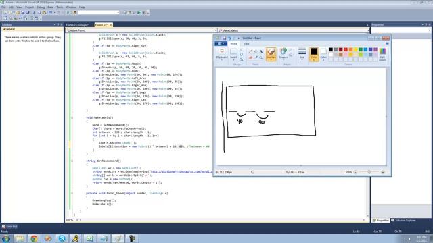Click the Crop icon in Paint
This screenshot has height=243, width=433.
[x=242, y=50]
